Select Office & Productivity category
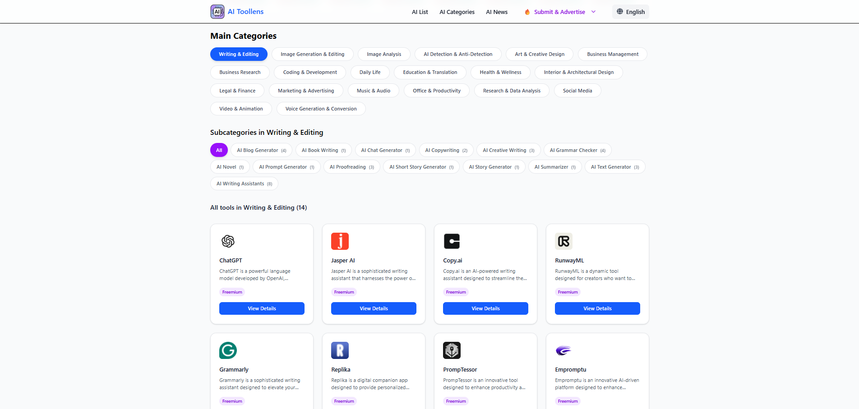The height and width of the screenshot is (409, 859). tap(437, 91)
